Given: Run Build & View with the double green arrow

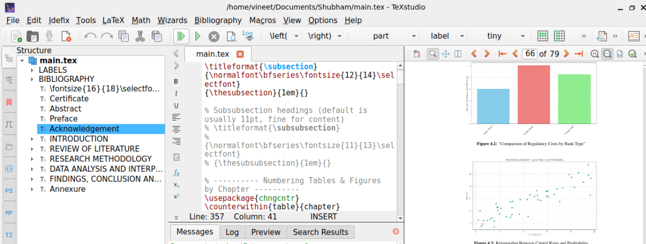Looking at the screenshot, I should [x=181, y=36].
